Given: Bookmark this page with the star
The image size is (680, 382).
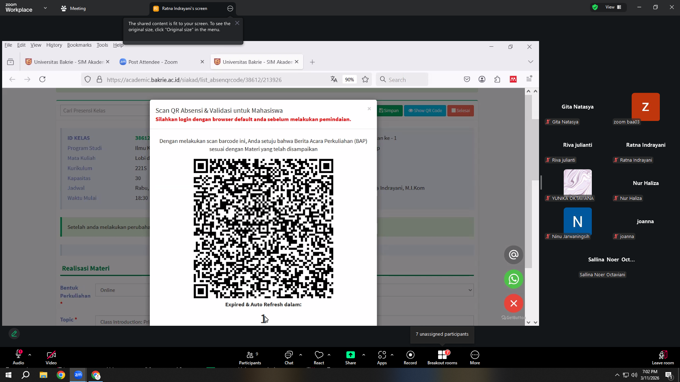Looking at the screenshot, I should 365,80.
